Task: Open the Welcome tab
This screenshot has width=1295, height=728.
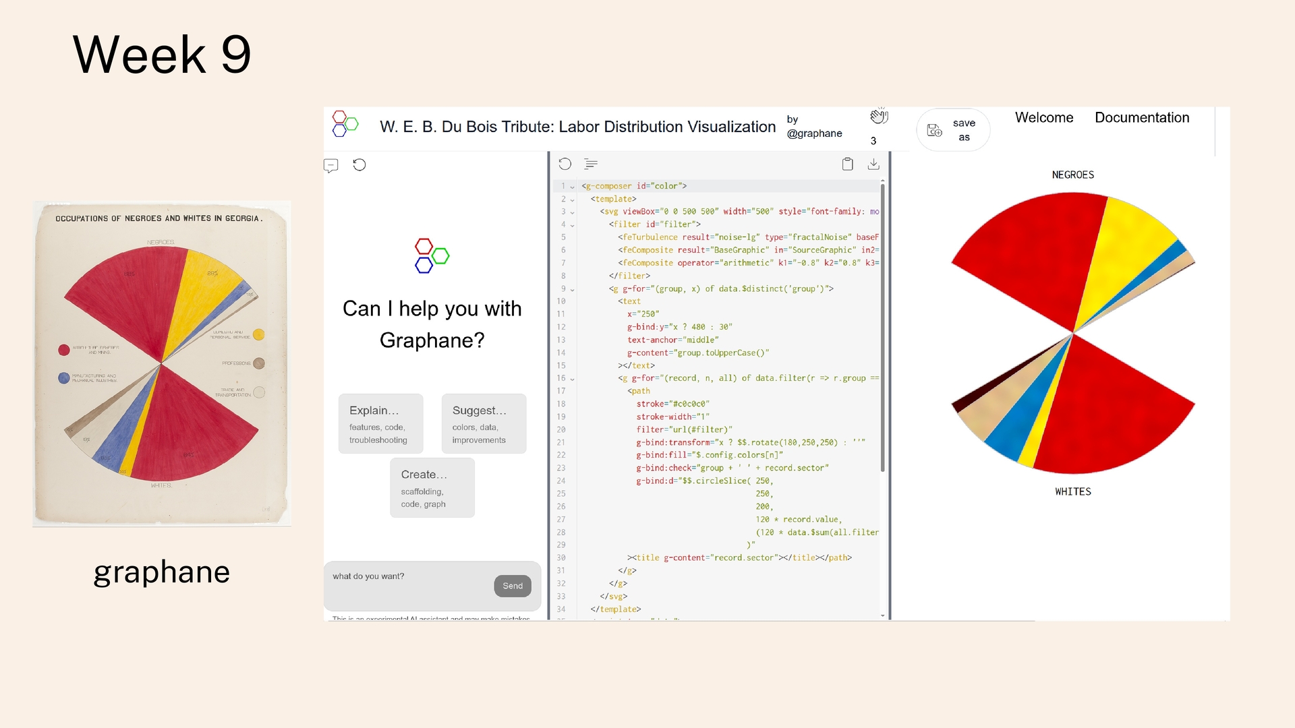Action: click(1044, 117)
